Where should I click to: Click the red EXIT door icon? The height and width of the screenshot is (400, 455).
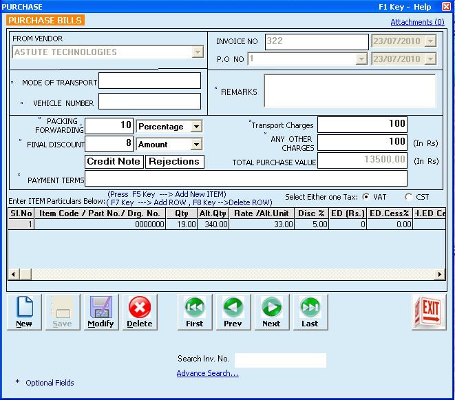[430, 312]
